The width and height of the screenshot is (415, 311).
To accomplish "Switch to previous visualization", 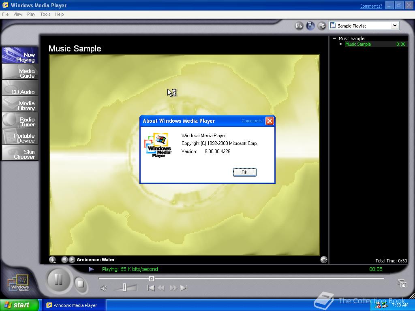I will click(64, 260).
